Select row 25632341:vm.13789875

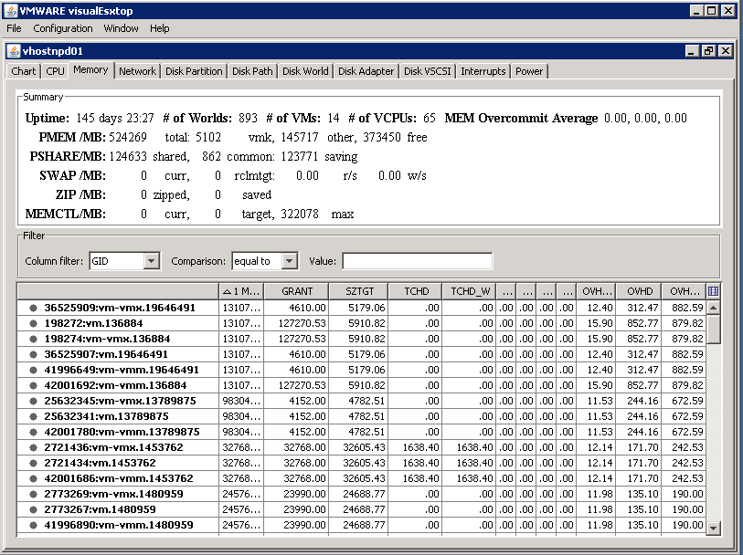coord(361,416)
